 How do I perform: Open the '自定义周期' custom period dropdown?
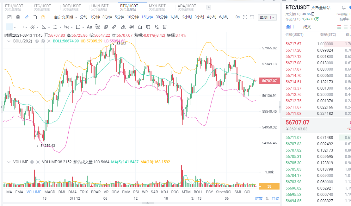65,17
